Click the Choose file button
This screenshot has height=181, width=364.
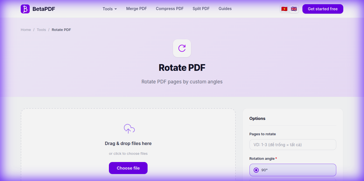(x=128, y=168)
